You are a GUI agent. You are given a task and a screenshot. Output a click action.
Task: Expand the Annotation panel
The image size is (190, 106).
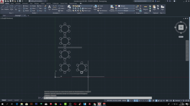[56, 13]
